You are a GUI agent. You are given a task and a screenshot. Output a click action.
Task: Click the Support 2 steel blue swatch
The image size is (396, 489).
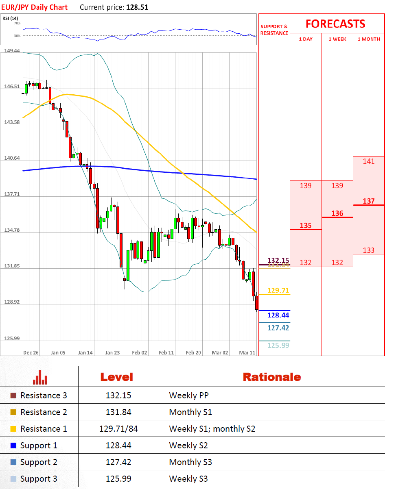pos(13,462)
